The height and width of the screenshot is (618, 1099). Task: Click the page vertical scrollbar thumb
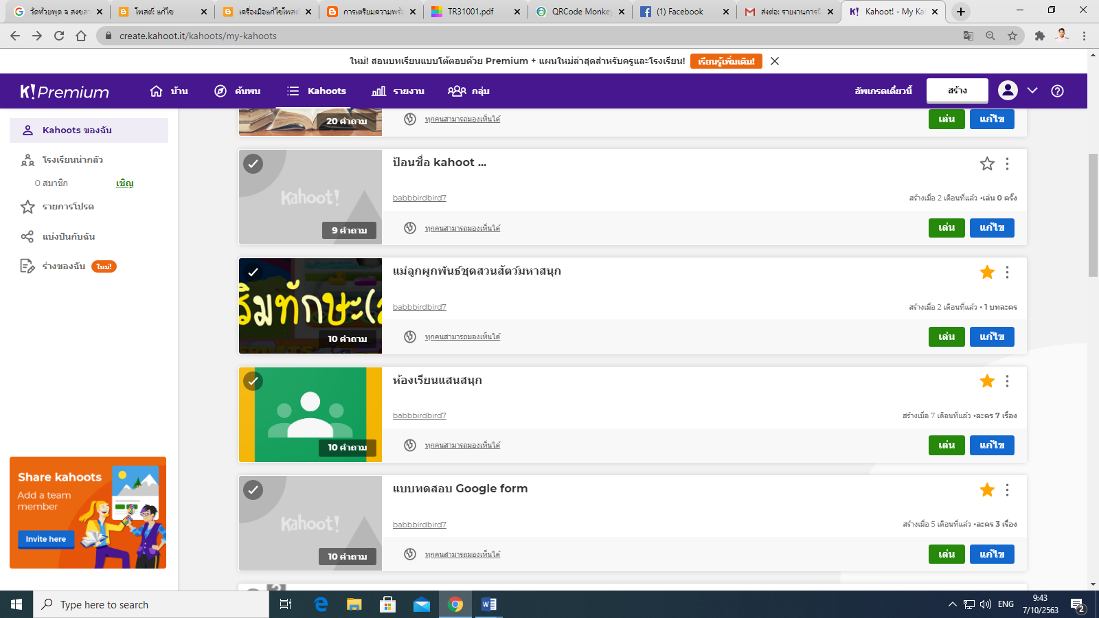pyautogui.click(x=1093, y=215)
